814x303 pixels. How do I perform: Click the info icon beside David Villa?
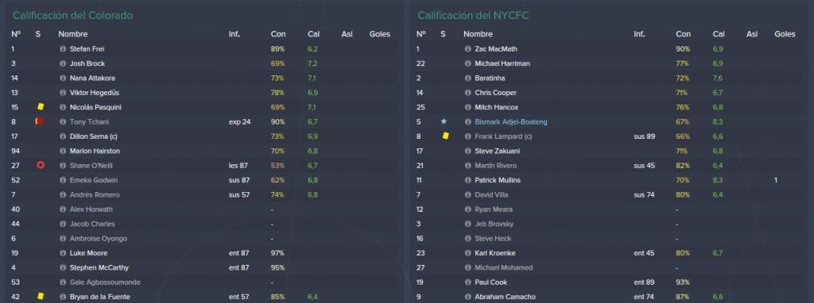(x=467, y=195)
